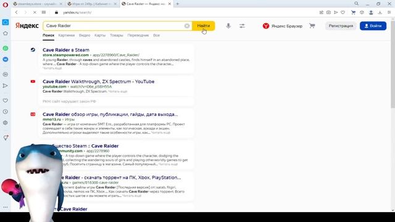Close the first steamkeys.store tab
This screenshot has width=395, height=222.
tap(61, 4)
